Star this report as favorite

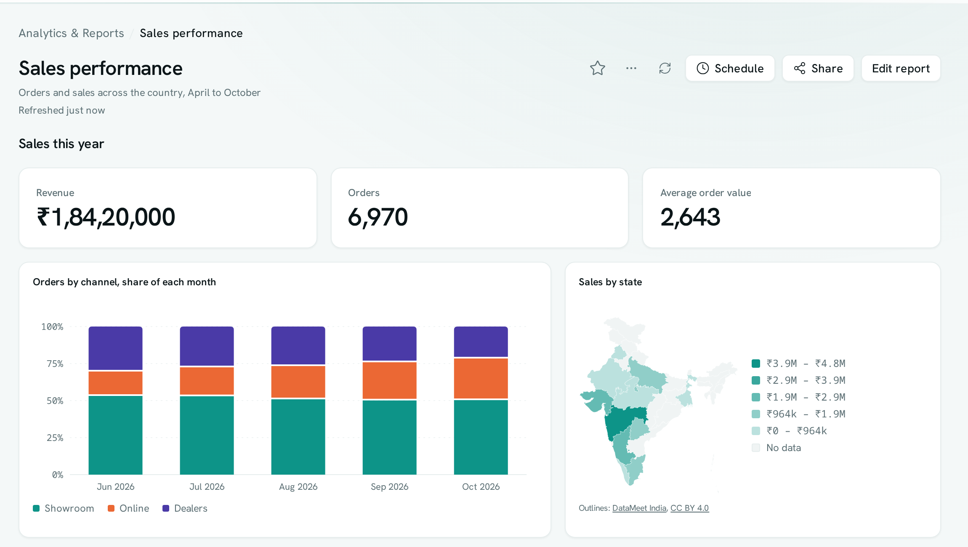tap(597, 68)
